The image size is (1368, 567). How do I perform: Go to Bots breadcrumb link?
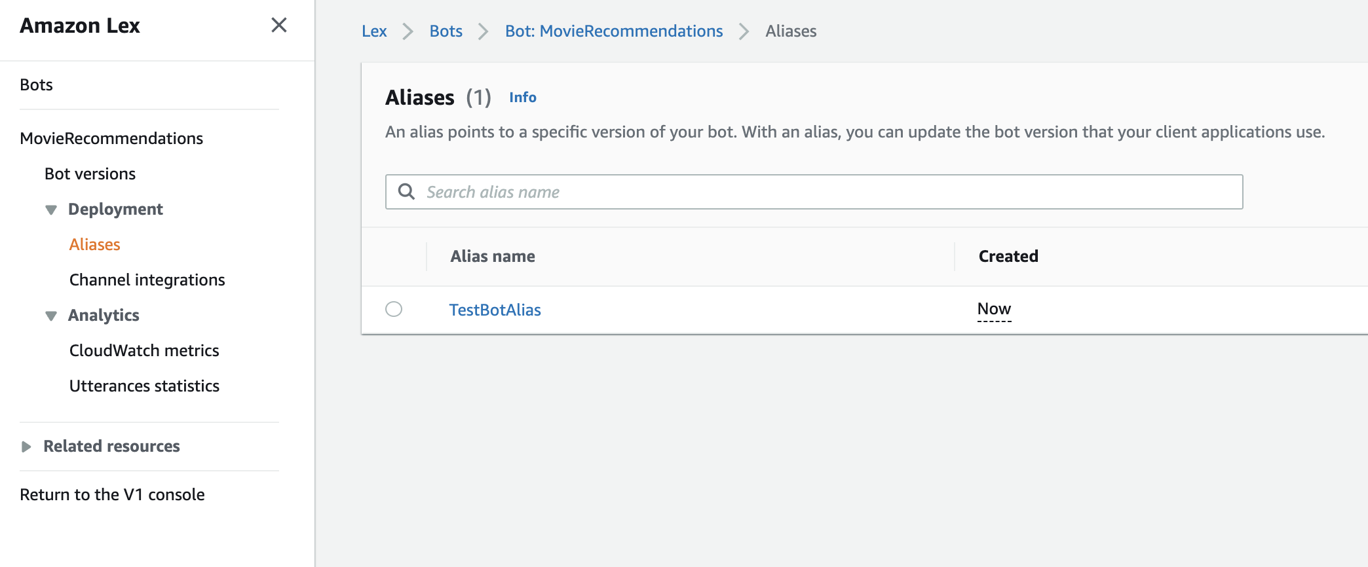coord(446,31)
